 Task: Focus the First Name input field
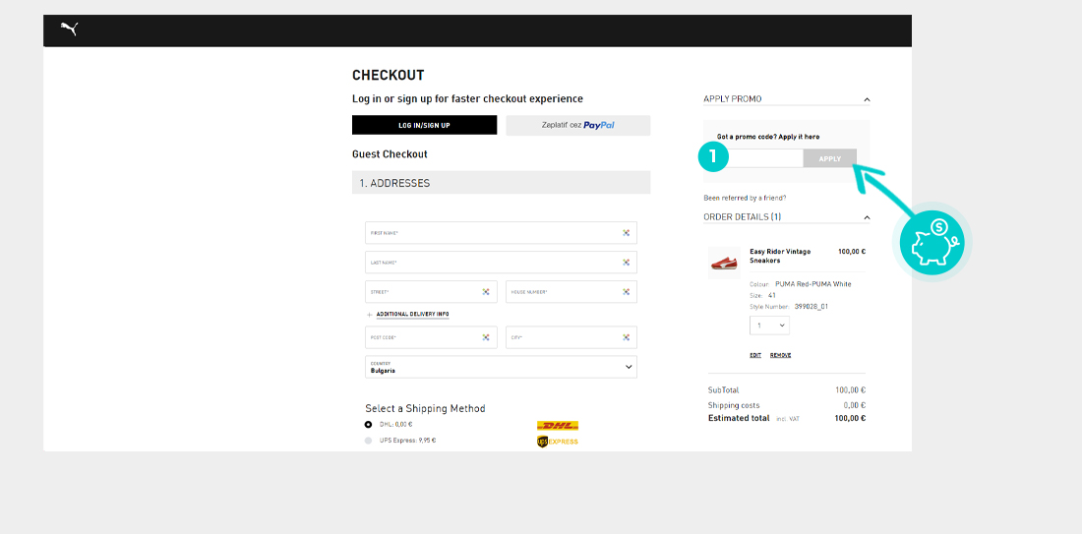pos(501,232)
